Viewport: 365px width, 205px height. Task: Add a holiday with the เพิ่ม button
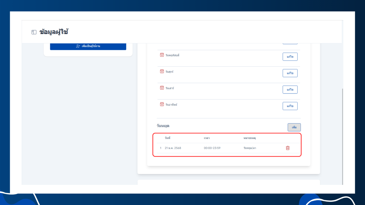click(294, 127)
